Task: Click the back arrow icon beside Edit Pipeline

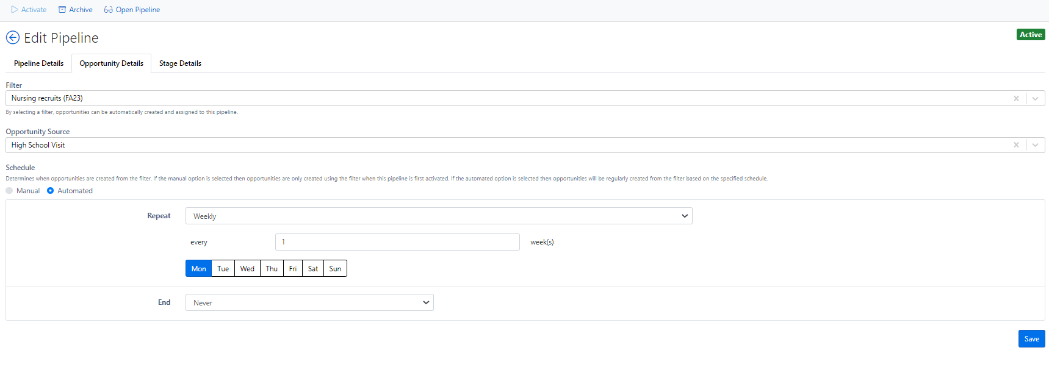Action: pyautogui.click(x=13, y=38)
